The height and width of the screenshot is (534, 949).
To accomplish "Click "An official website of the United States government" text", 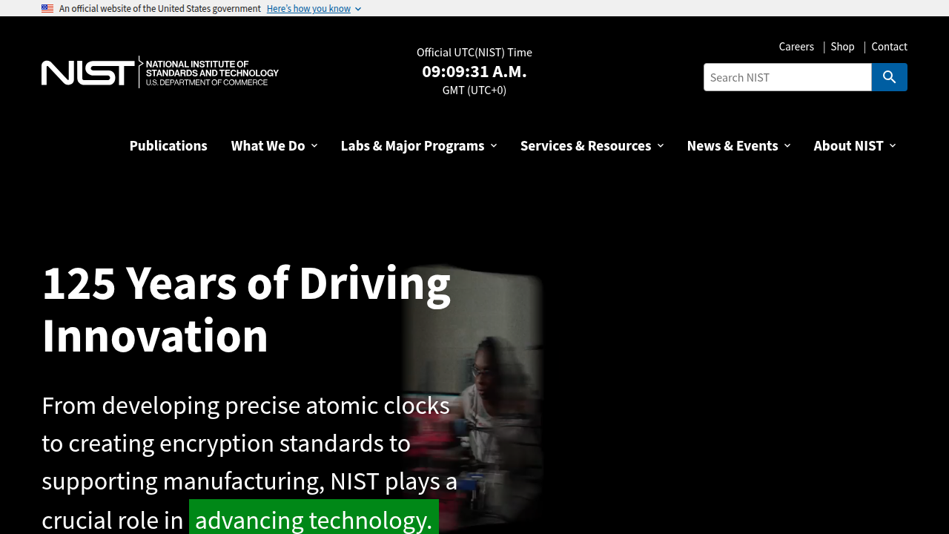I will click(x=160, y=8).
